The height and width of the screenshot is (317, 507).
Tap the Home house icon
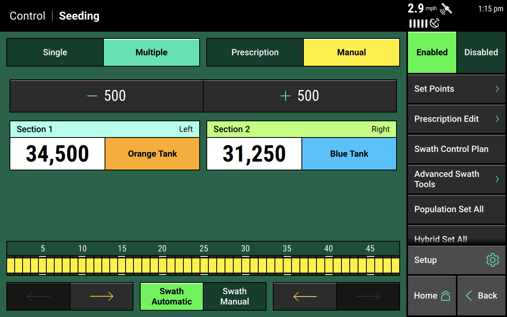point(446,296)
